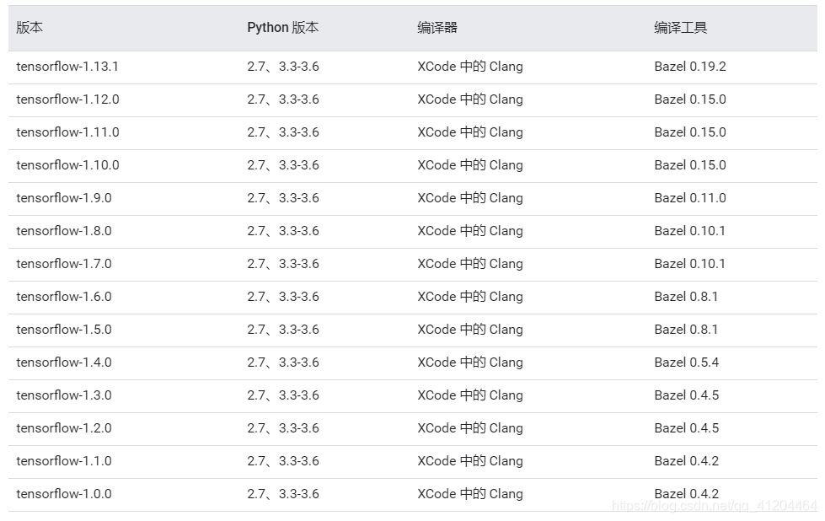Select the tensorflow-1.1.0 cell
Viewport: 825px width, 521px height.
(64, 461)
